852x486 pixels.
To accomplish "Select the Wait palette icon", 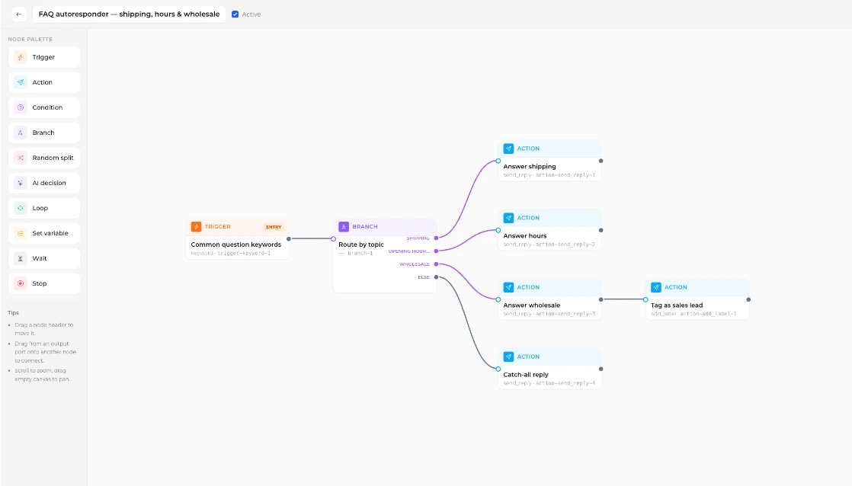I will pos(20,258).
